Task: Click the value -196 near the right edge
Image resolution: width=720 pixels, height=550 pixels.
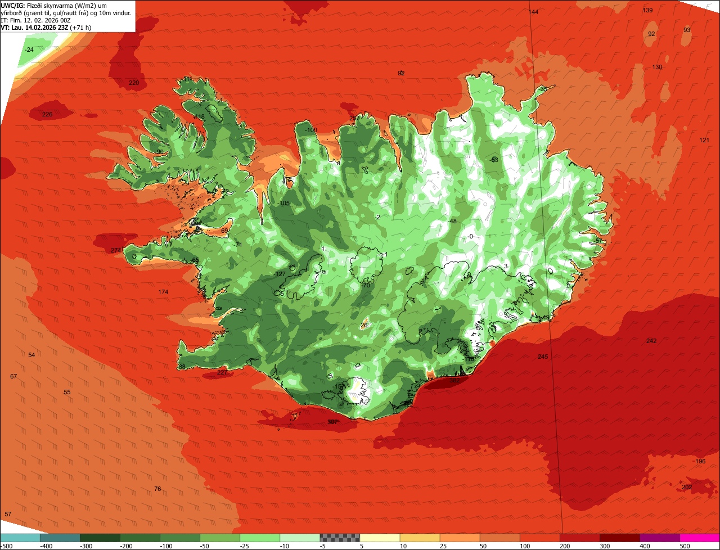Action: coord(699,461)
